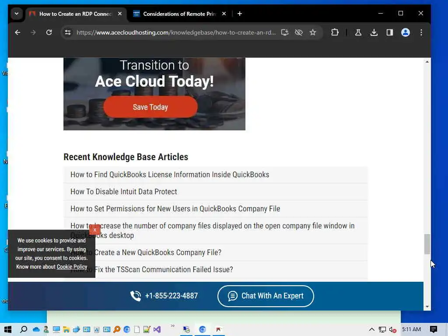This screenshot has height=336, width=448.
Task: Open 'Fix the TSScan Communication Failed Issue?' article
Action: (x=164, y=269)
